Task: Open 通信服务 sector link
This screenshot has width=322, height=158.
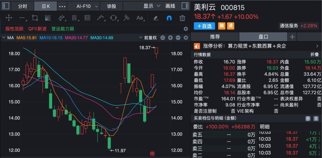Action: click(x=298, y=26)
